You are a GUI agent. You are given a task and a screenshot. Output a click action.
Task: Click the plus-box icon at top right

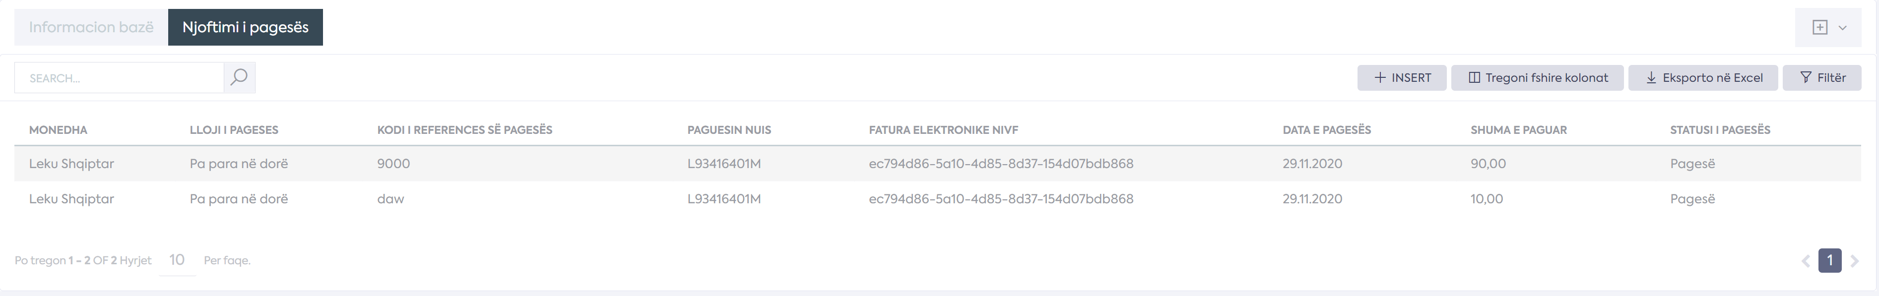pyautogui.click(x=1820, y=28)
